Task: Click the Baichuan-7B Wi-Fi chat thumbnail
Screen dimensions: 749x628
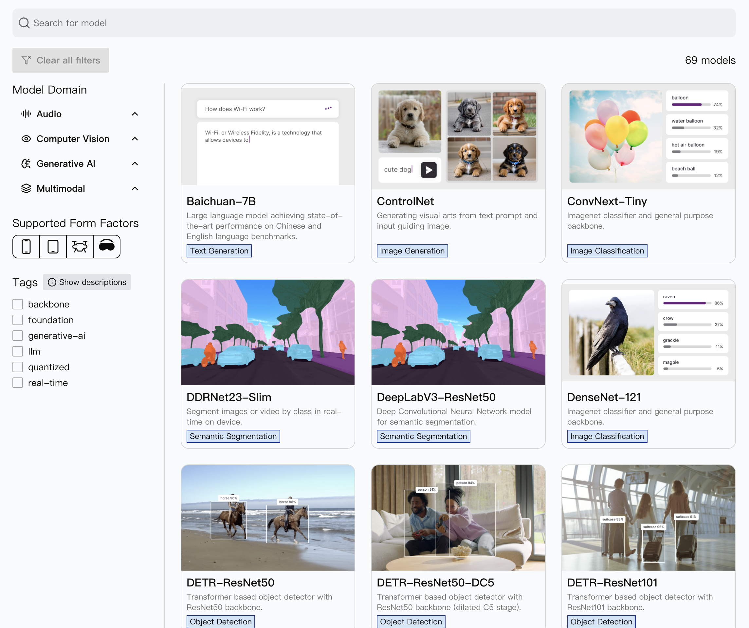Action: click(x=268, y=136)
